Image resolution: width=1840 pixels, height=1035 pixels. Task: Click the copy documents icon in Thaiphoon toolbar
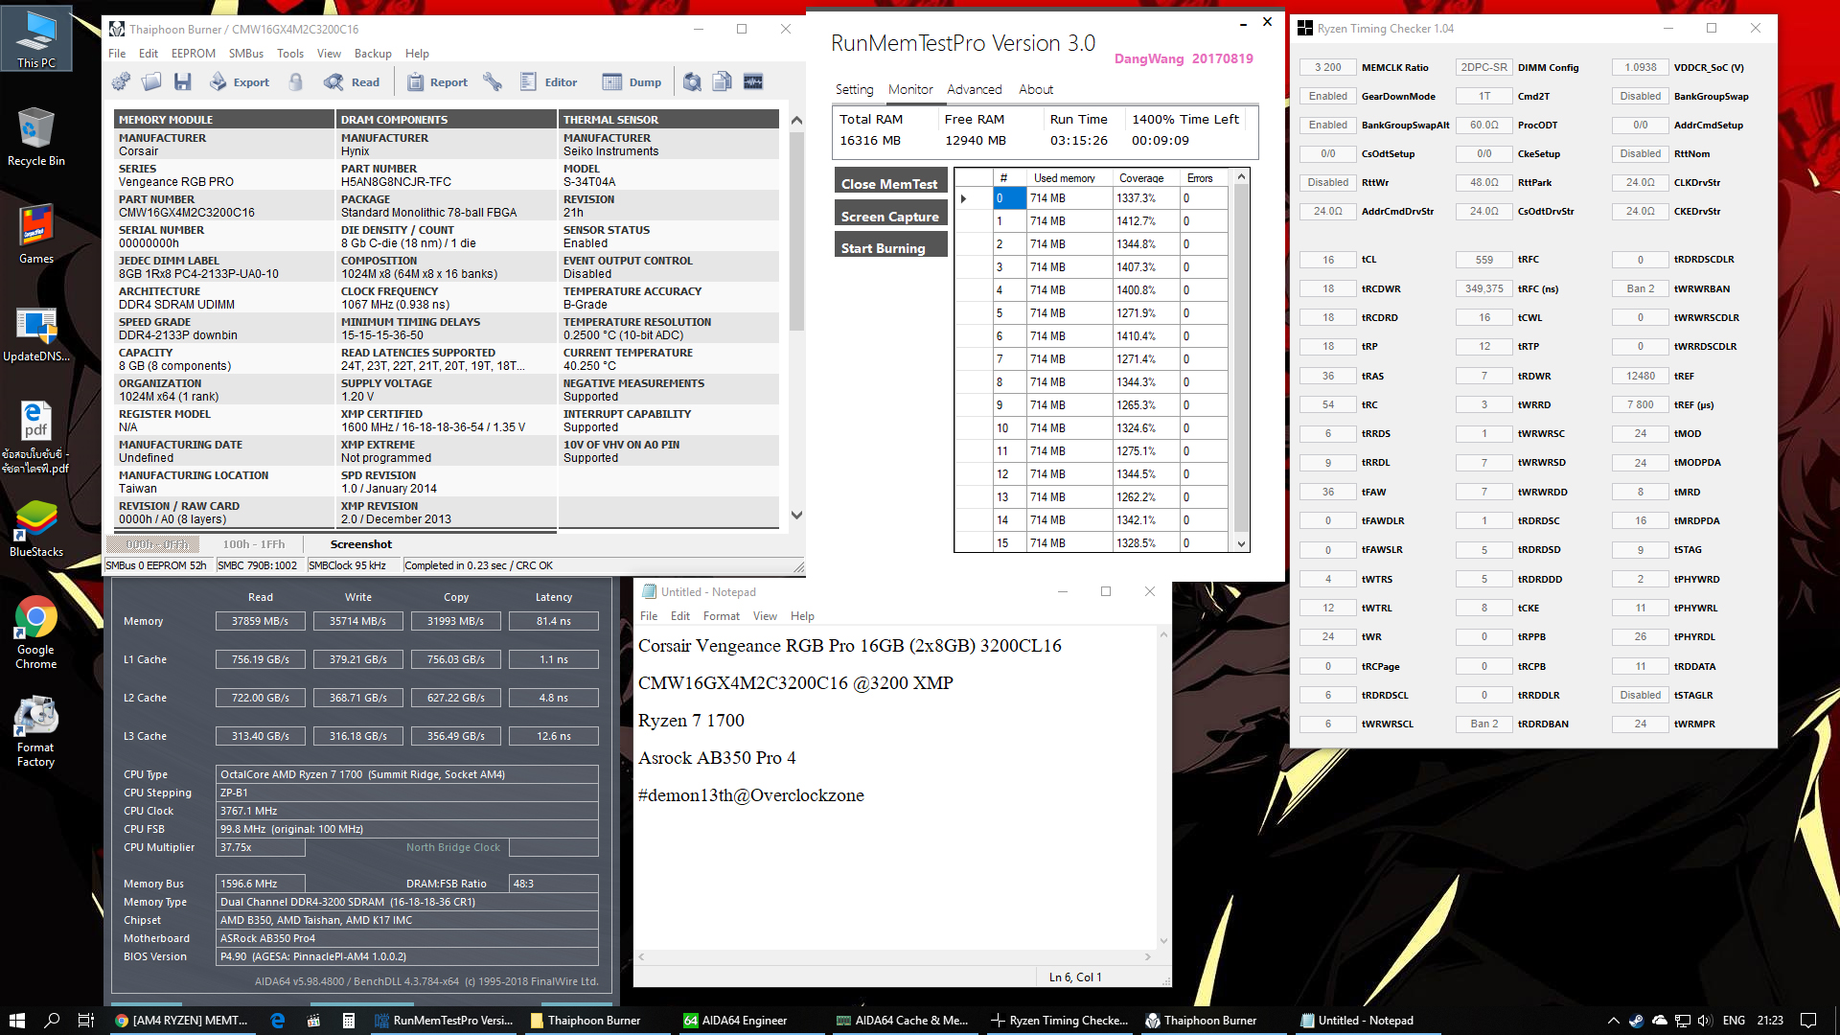click(x=723, y=82)
